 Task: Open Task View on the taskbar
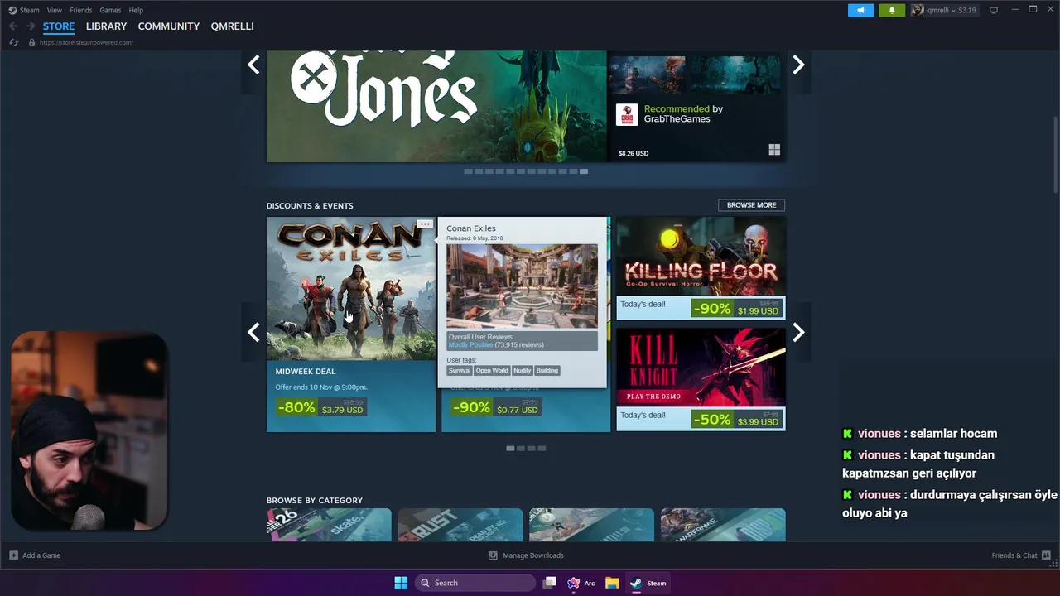click(x=549, y=583)
